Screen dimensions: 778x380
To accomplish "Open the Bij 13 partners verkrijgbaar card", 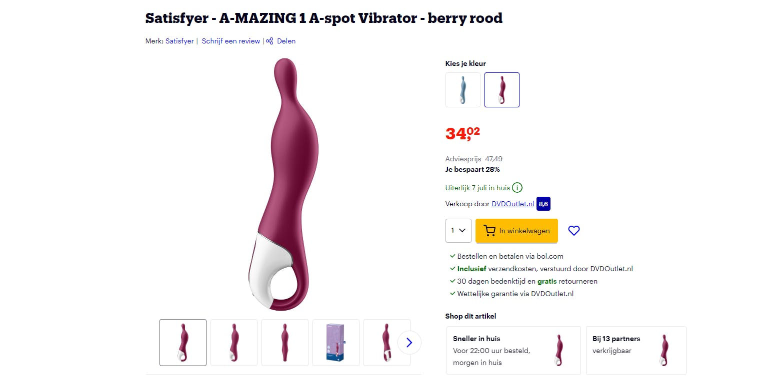I will click(636, 351).
